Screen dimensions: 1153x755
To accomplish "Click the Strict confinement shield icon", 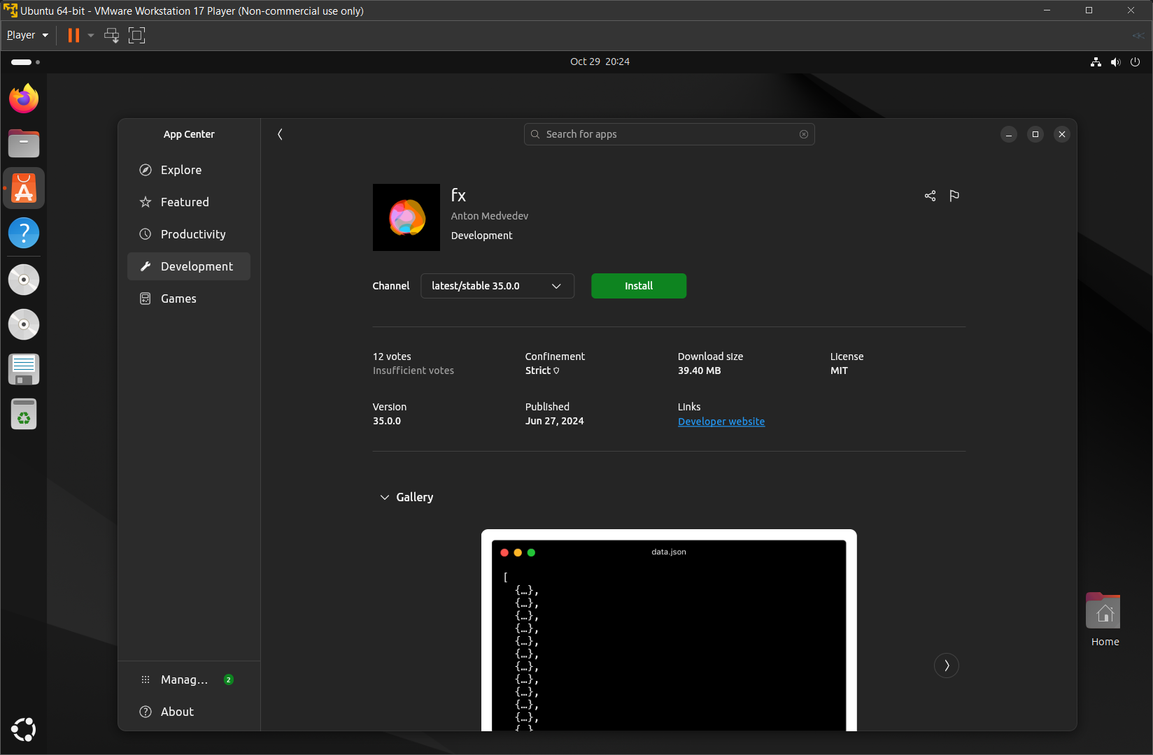I will tap(556, 371).
